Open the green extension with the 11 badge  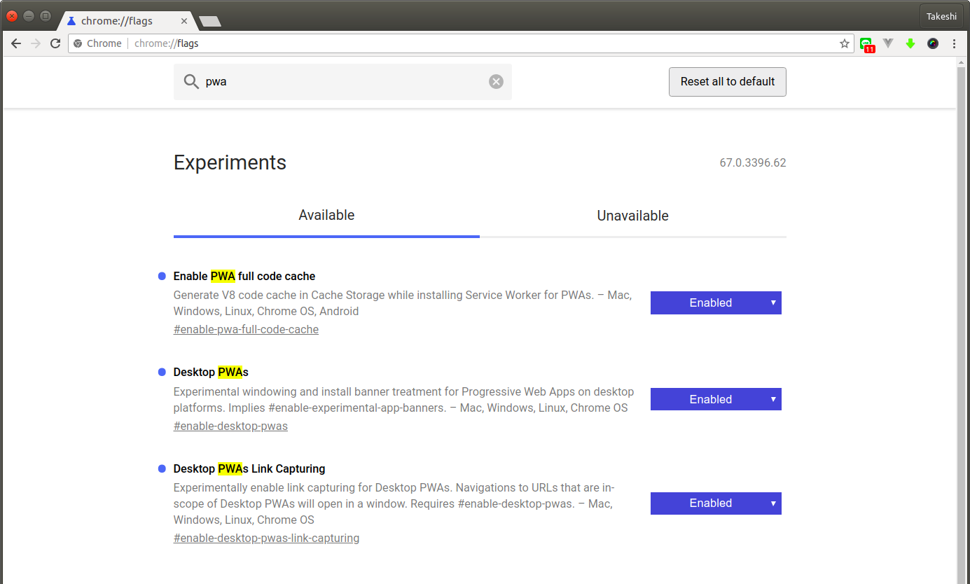pos(867,44)
